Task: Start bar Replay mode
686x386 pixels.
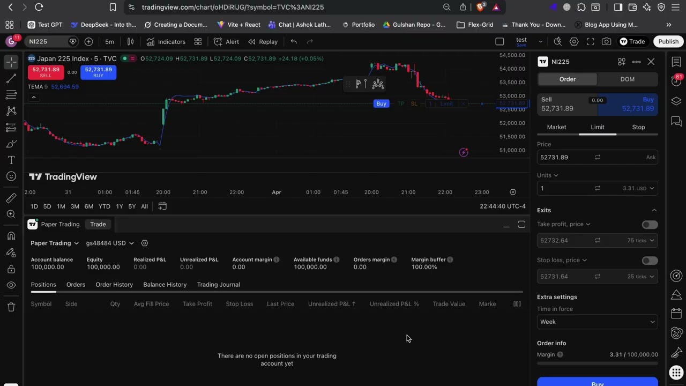Action: (x=263, y=42)
